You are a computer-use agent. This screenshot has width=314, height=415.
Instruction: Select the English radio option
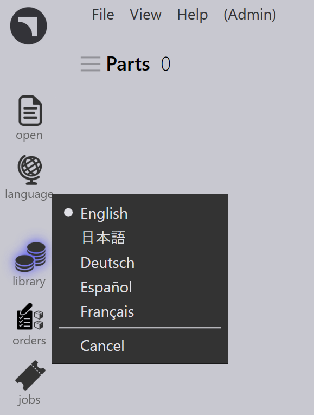(x=140, y=213)
